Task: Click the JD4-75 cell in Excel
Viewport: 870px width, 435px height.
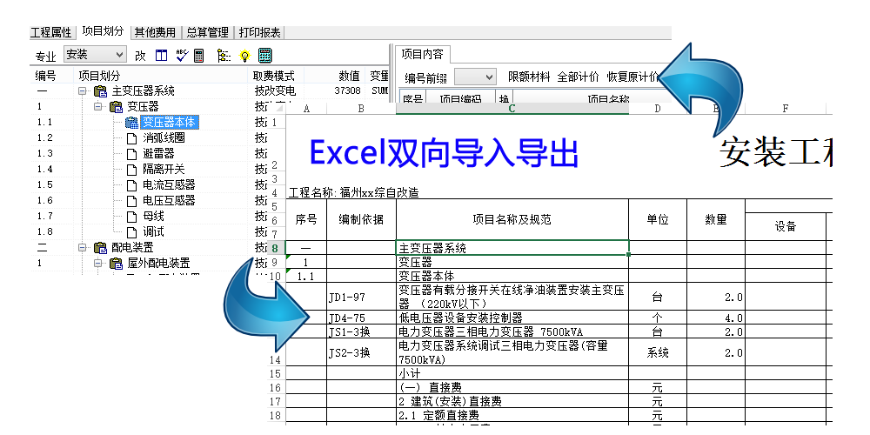Action: (361, 318)
